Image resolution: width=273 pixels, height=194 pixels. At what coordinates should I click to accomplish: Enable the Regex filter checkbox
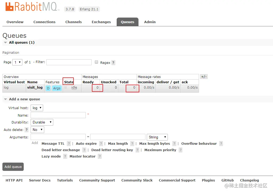pyautogui.click(x=96, y=62)
